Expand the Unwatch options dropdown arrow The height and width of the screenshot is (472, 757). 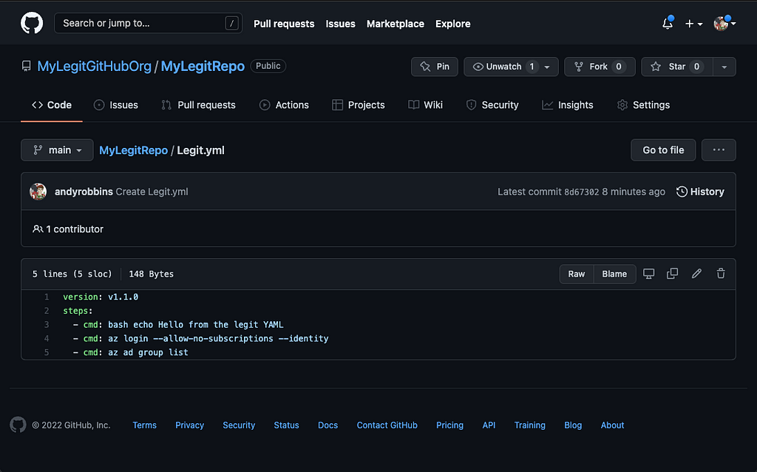tap(548, 67)
